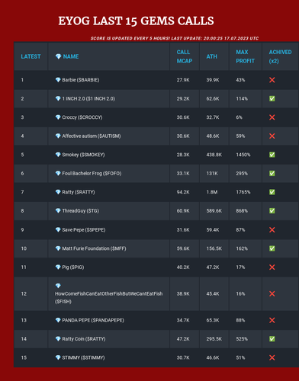Select the HowComeFishCanEatOtherFishButWeCantEatFish name
Viewport: 299px width, 381px height.
pyautogui.click(x=109, y=293)
